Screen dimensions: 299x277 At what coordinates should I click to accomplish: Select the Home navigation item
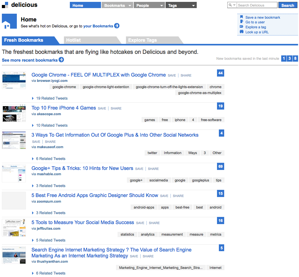(x=85, y=5)
